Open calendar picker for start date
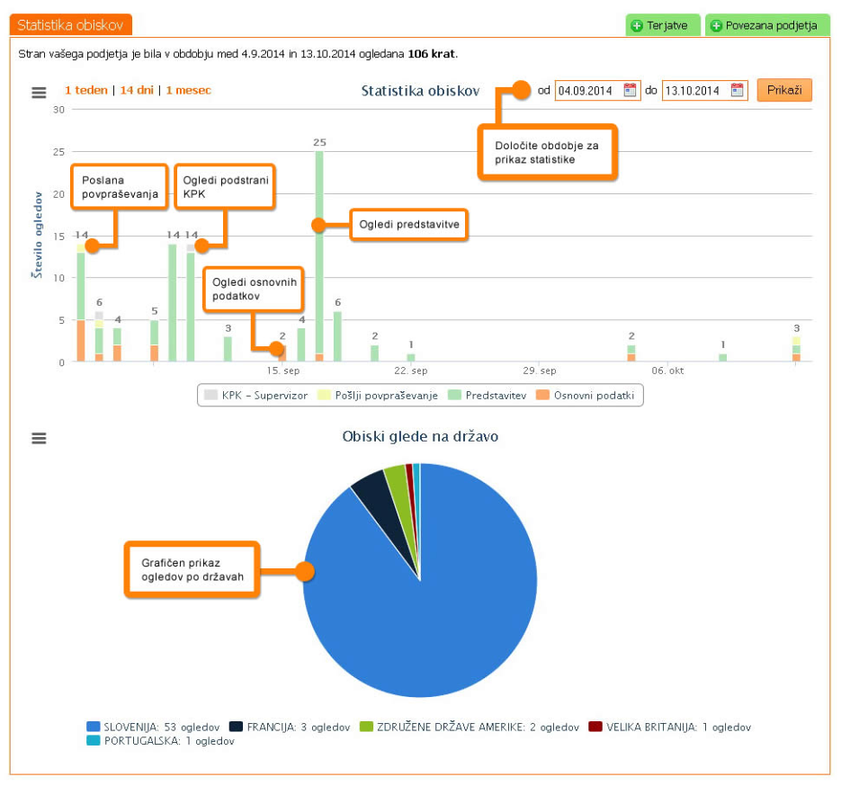The height and width of the screenshot is (786, 841). (631, 91)
